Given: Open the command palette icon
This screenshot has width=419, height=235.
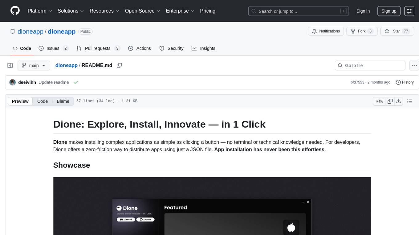Looking at the screenshot, I should 409,11.
